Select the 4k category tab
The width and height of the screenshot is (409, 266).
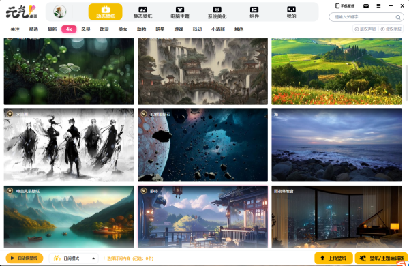[x=69, y=29]
